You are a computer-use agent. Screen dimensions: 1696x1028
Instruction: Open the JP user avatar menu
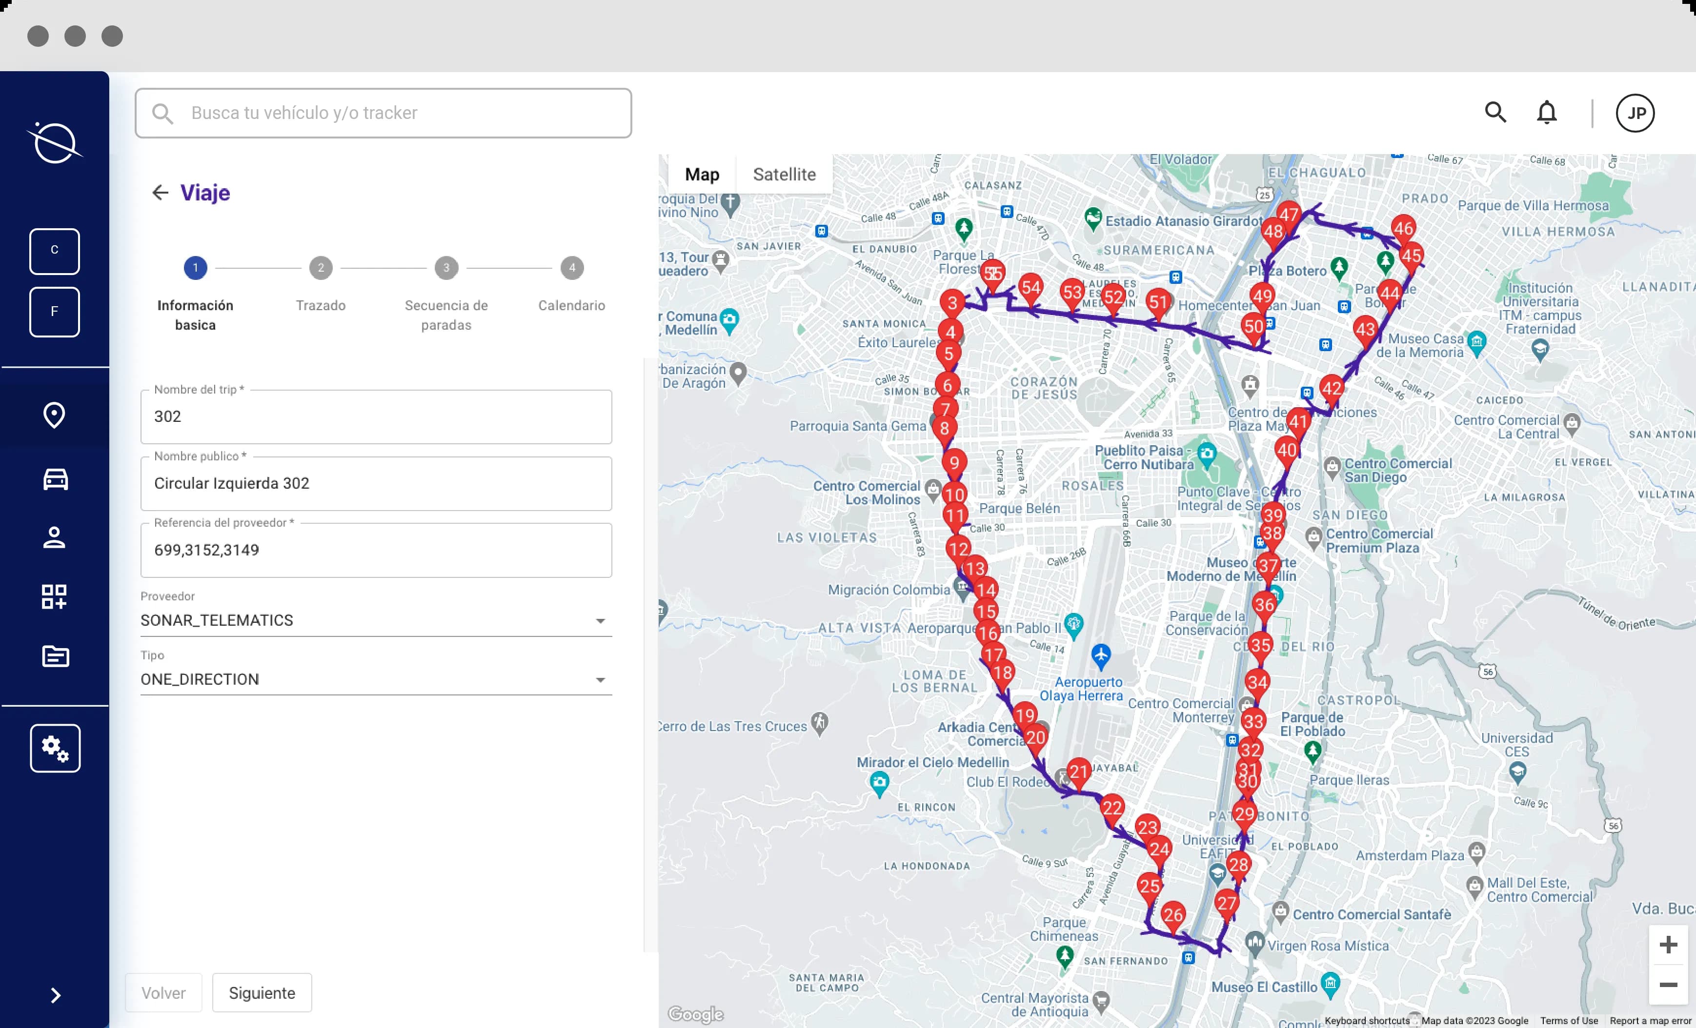1635,113
